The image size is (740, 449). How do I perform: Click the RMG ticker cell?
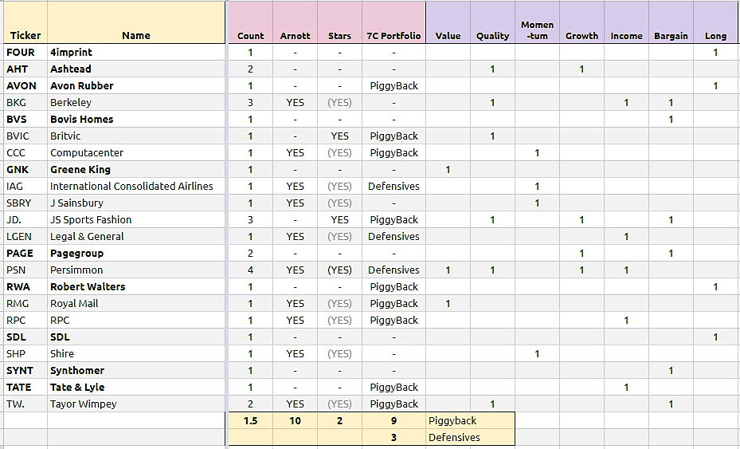click(25, 303)
